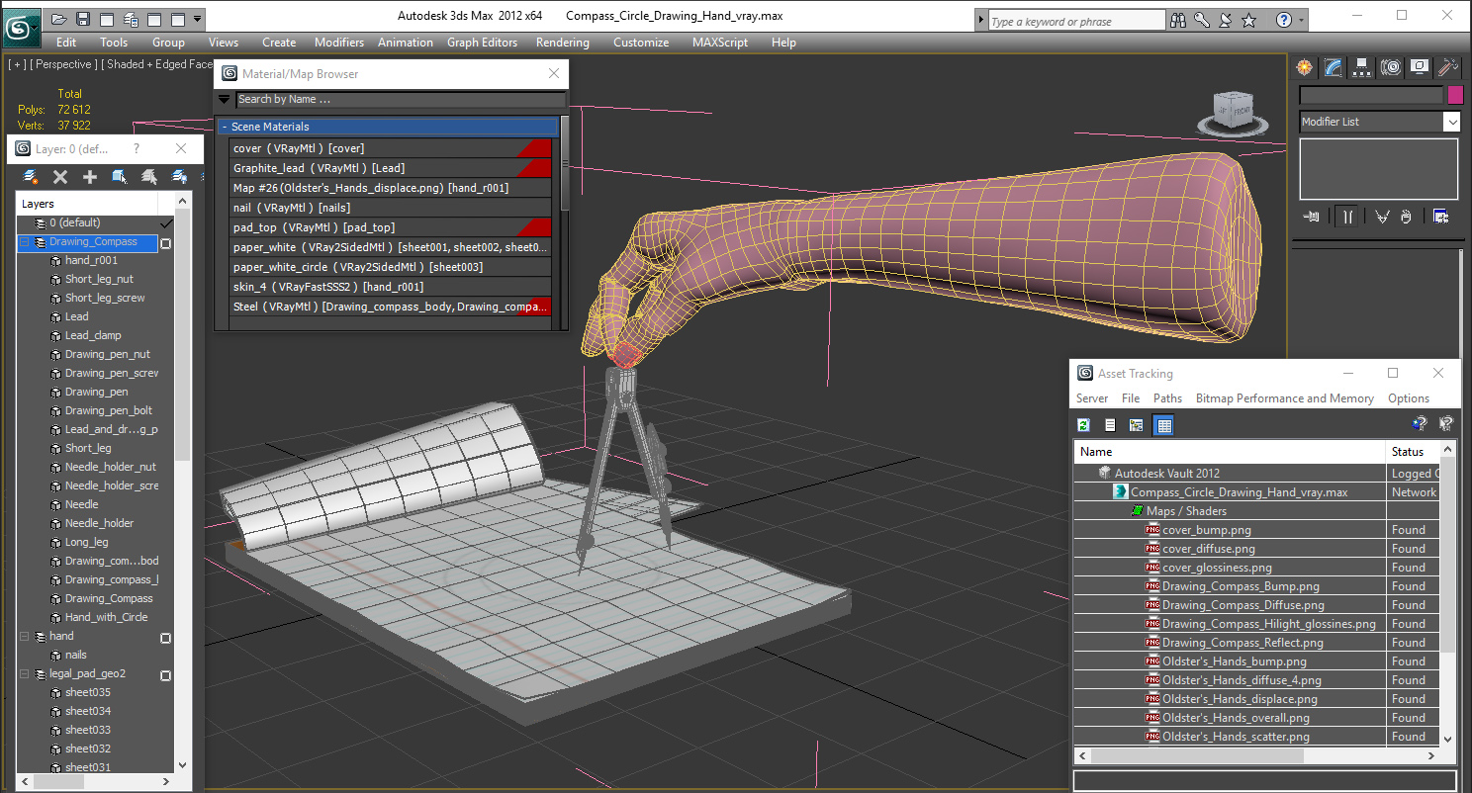Screen dimensions: 1472x793
Task: Open the Options menu in Asset Tracking
Action: 1409,398
